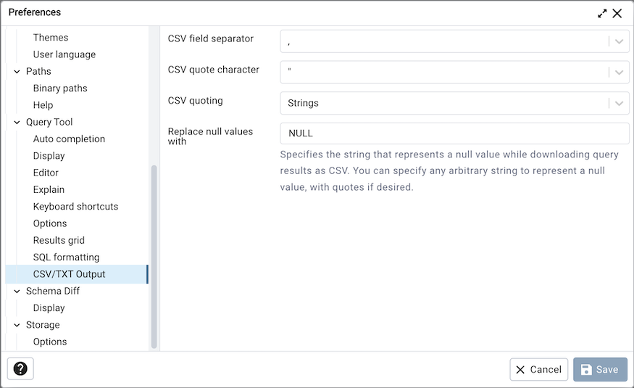Cancel the preference changes

tap(538, 369)
